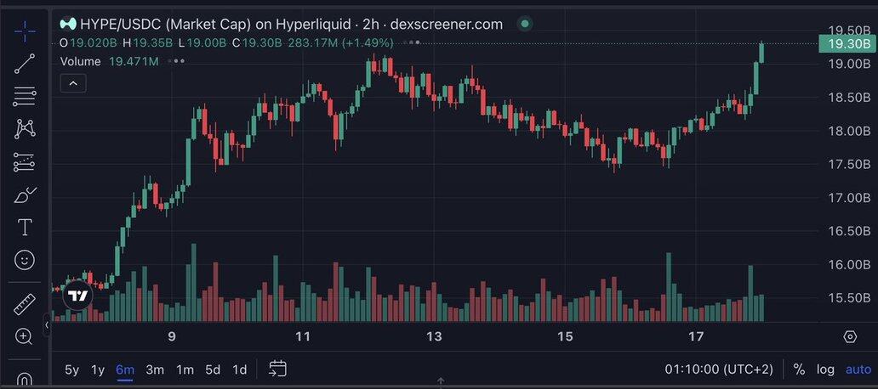Click date label 17 on time axis
The width and height of the screenshot is (878, 389).
(696, 337)
